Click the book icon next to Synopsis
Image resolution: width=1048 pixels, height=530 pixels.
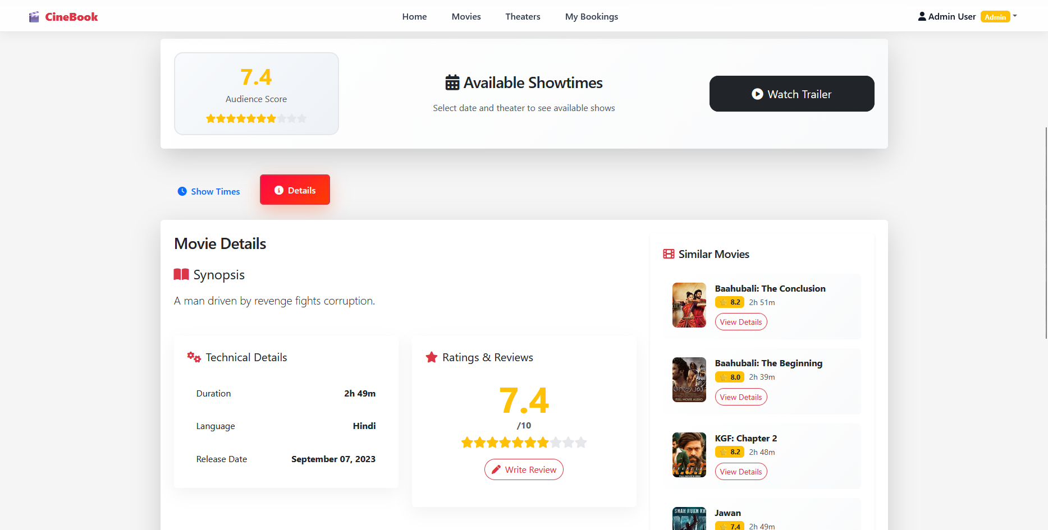[181, 274]
